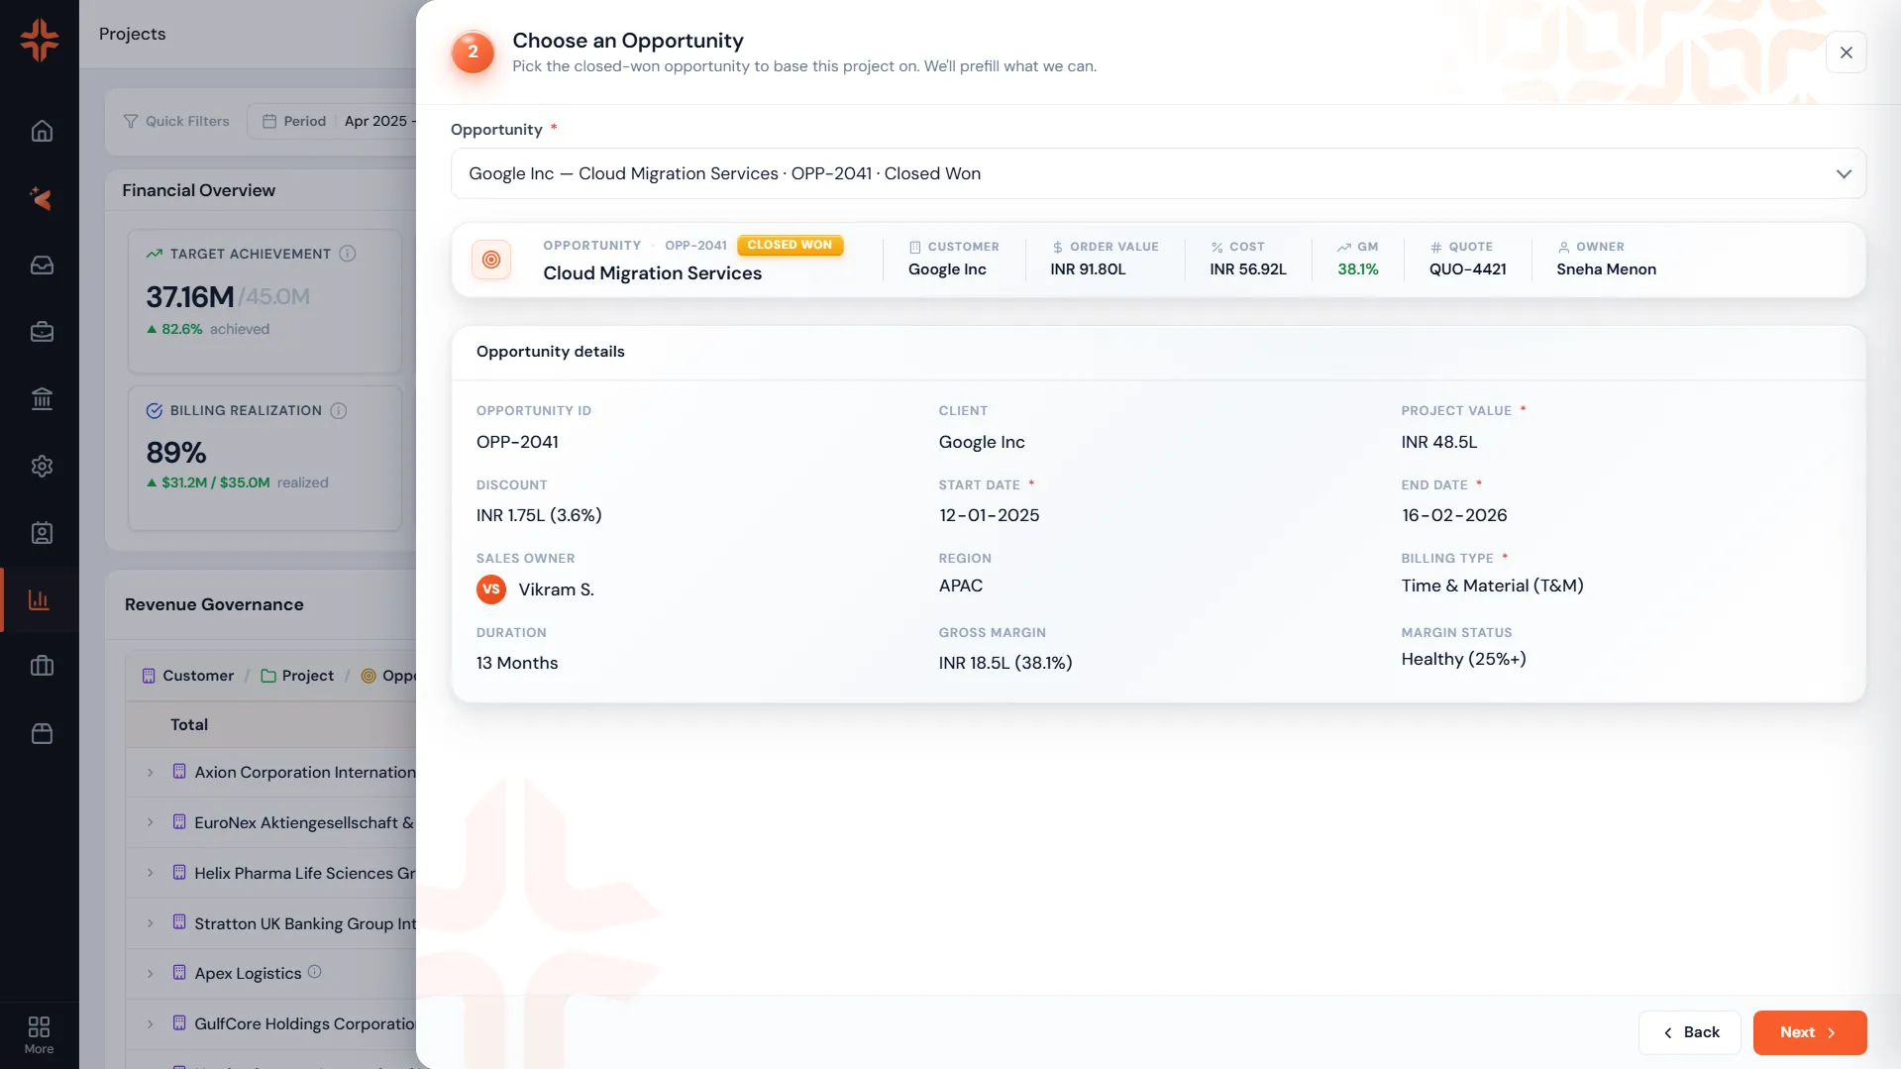Click the Project Value field INR 48.5L
The height and width of the screenshot is (1069, 1901).
pyautogui.click(x=1438, y=442)
